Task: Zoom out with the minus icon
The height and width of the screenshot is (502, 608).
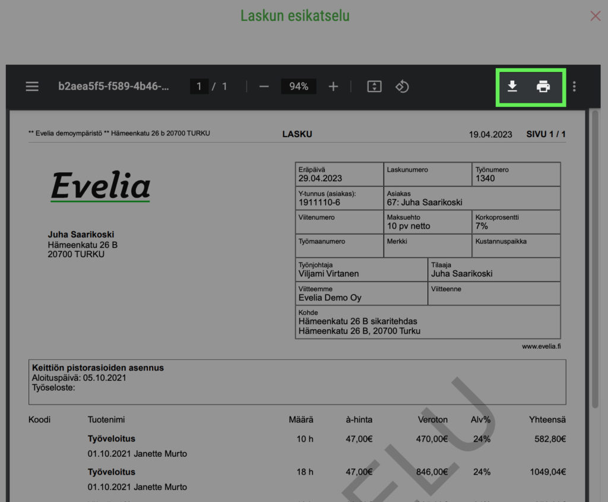Action: click(264, 86)
